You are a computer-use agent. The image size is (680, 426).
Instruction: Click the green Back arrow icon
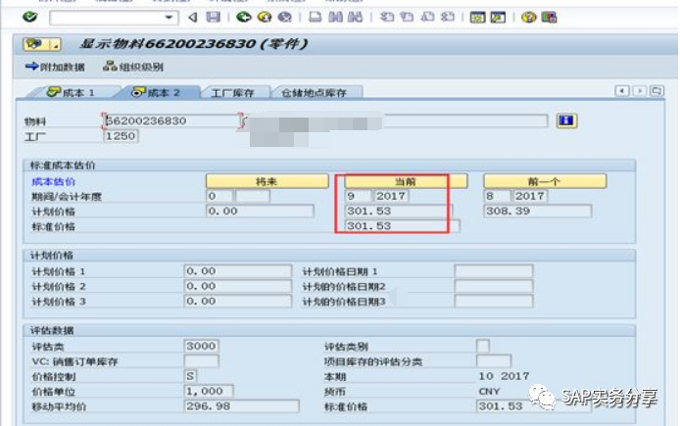(243, 18)
